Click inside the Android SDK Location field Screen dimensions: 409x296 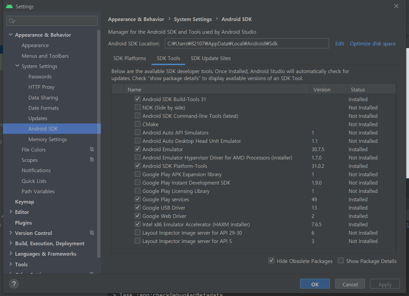tap(246, 43)
